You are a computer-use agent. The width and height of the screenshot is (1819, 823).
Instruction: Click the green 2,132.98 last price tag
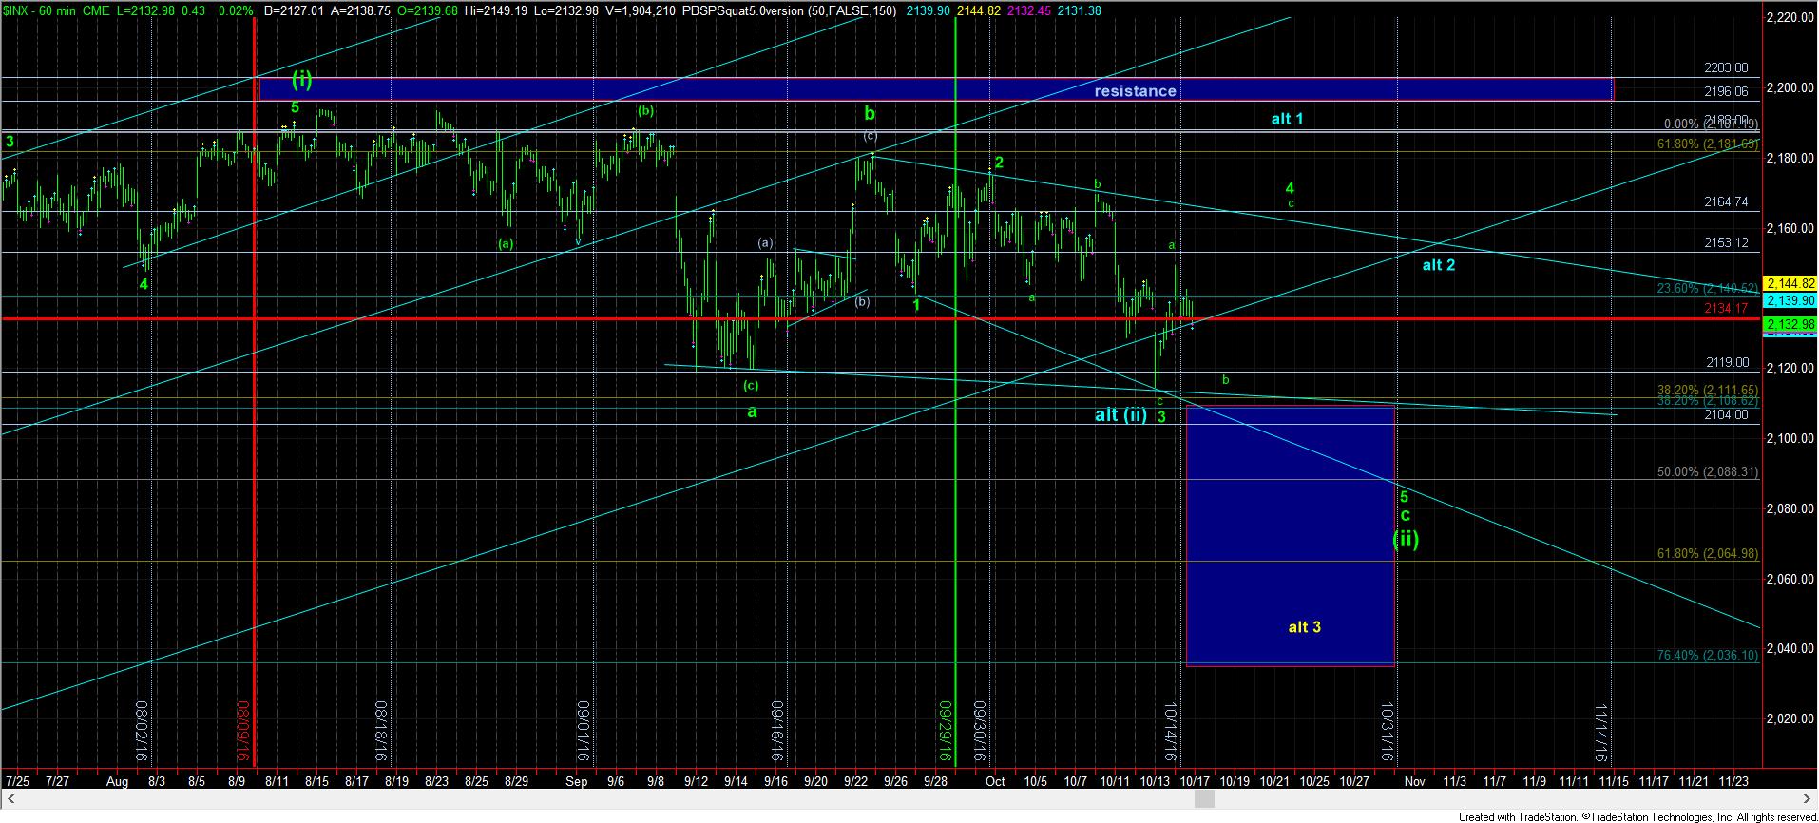pyautogui.click(x=1790, y=325)
